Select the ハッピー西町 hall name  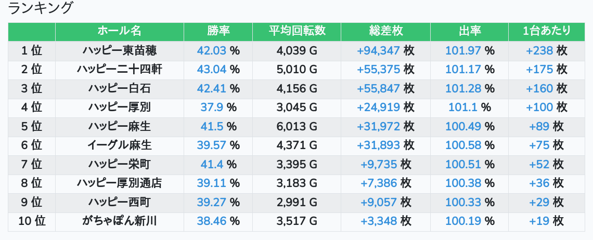point(120,202)
